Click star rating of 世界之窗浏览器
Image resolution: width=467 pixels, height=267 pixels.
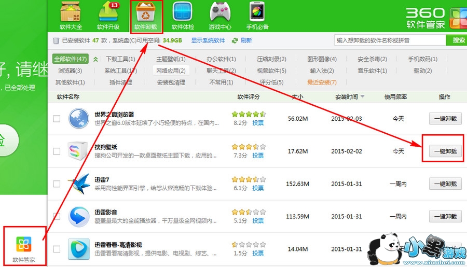click(249, 114)
